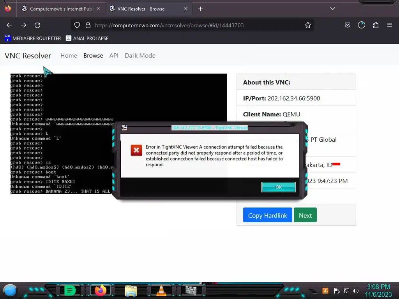Open Firefox hamburger application menu
This screenshot has width=399, height=299.
[x=390, y=25]
